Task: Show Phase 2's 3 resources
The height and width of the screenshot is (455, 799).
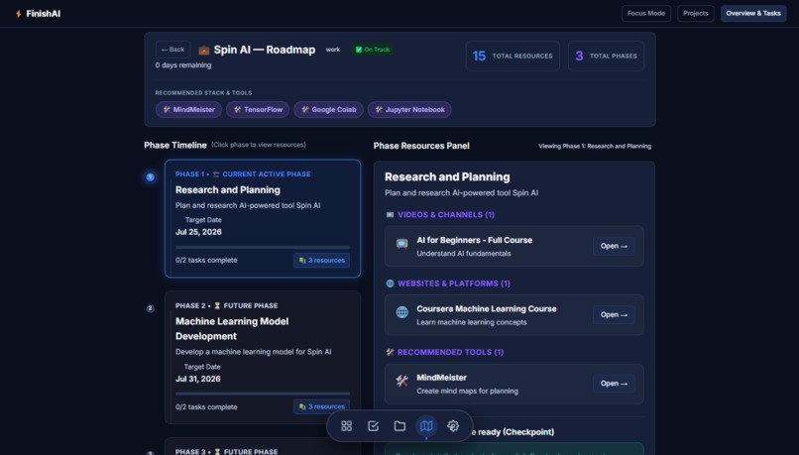Action: click(x=321, y=406)
